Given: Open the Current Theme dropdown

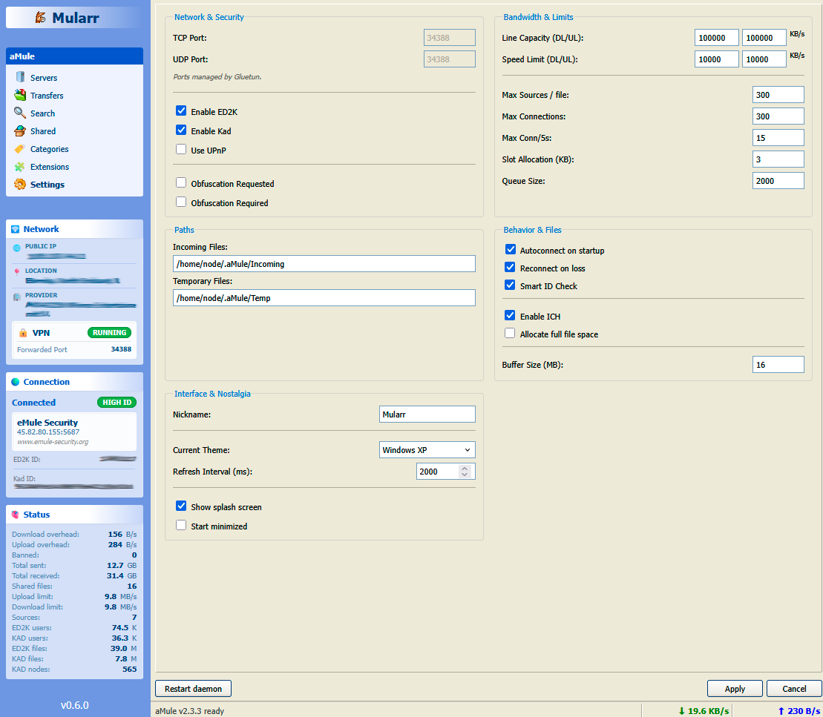Looking at the screenshot, I should (427, 450).
